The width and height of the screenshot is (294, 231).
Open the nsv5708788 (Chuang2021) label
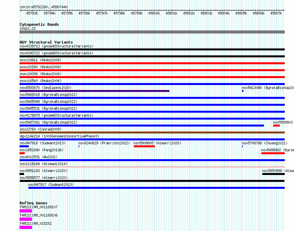click(x=265, y=143)
